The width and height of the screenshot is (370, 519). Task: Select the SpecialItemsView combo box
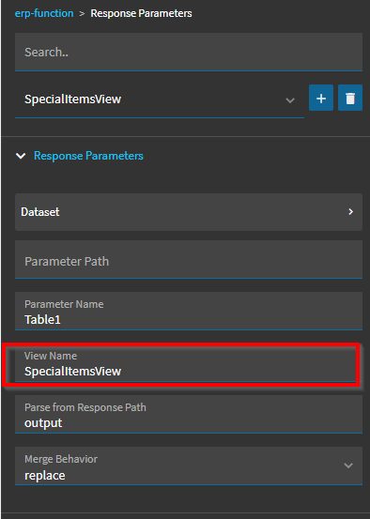coord(160,99)
